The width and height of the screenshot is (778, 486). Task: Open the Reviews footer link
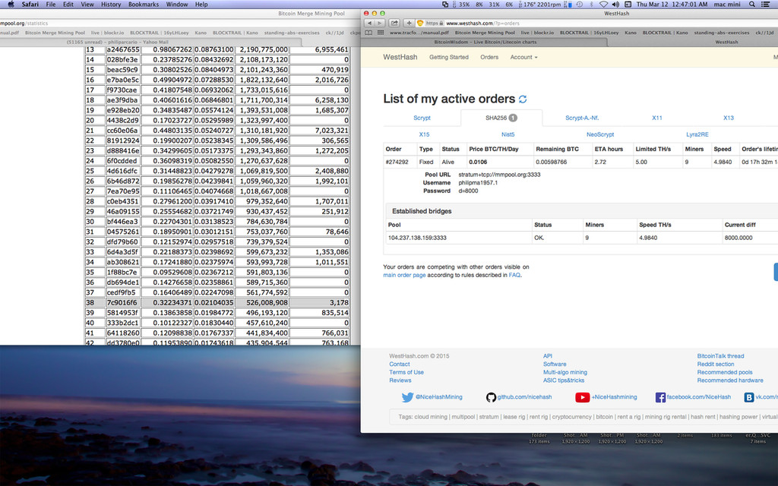[x=400, y=380]
